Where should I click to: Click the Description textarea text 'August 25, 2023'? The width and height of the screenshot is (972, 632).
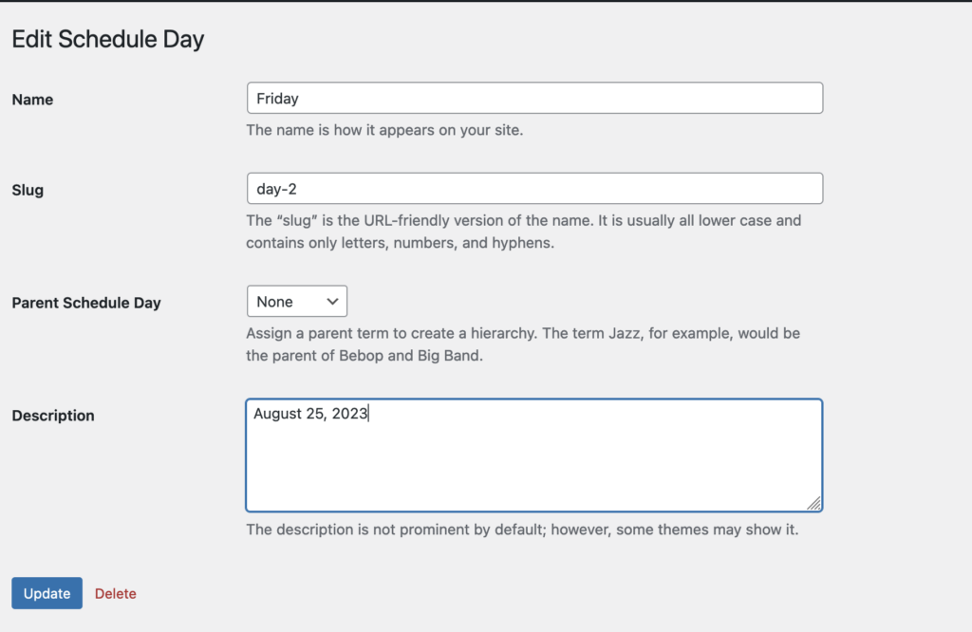coord(310,414)
